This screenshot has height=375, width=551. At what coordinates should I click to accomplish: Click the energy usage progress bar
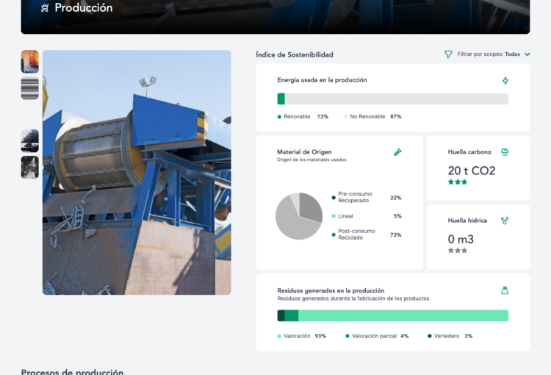pyautogui.click(x=393, y=99)
